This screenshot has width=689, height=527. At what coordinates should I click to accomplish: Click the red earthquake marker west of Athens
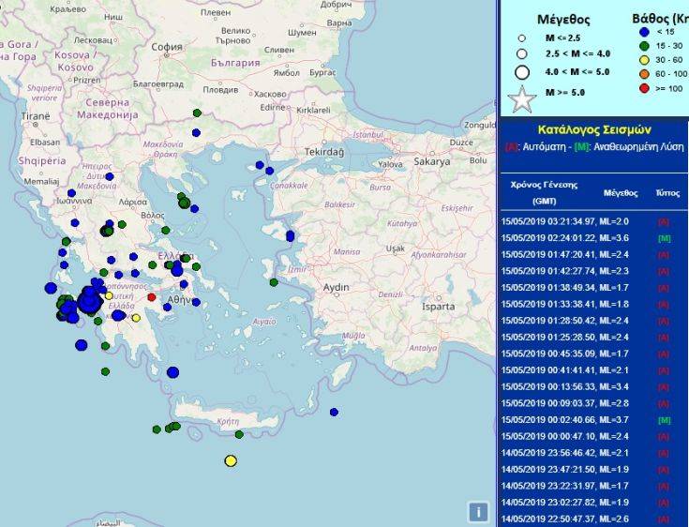pyautogui.click(x=152, y=297)
